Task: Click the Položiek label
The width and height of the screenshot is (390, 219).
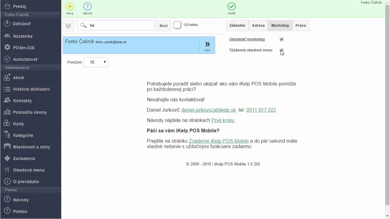Action: click(x=75, y=62)
